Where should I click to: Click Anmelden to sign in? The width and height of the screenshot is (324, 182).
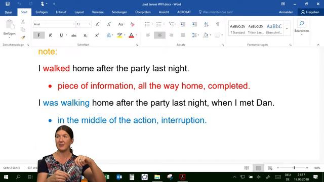tap(286, 12)
